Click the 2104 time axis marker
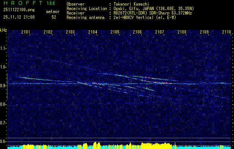Image resolution: width=234 pixels, height=149 pixels. click(93, 32)
